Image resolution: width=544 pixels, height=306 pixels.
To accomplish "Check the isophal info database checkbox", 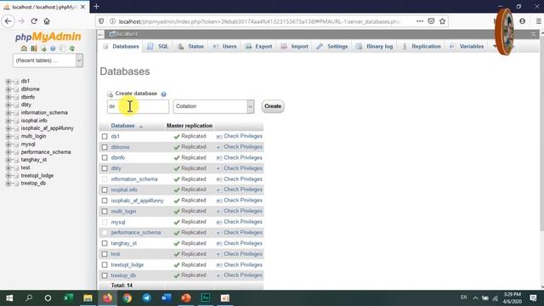I will point(105,190).
